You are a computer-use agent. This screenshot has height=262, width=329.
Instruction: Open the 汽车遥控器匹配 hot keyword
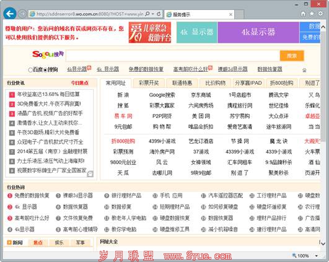226,196
